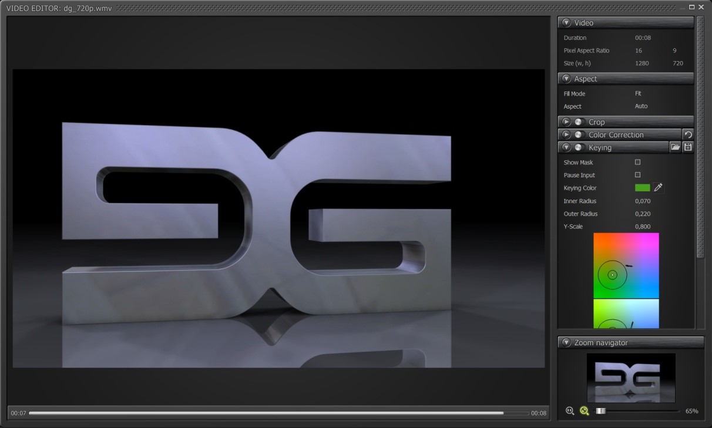Close the Video Editor window

pyautogui.click(x=701, y=7)
